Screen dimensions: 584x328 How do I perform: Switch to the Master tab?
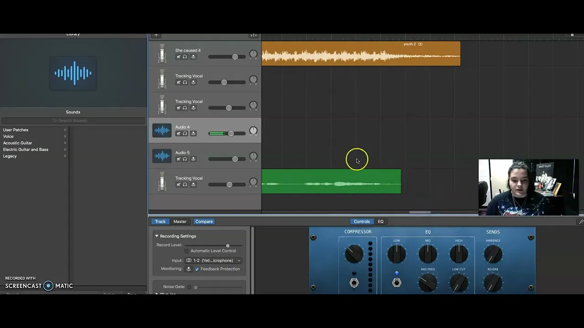(x=180, y=221)
